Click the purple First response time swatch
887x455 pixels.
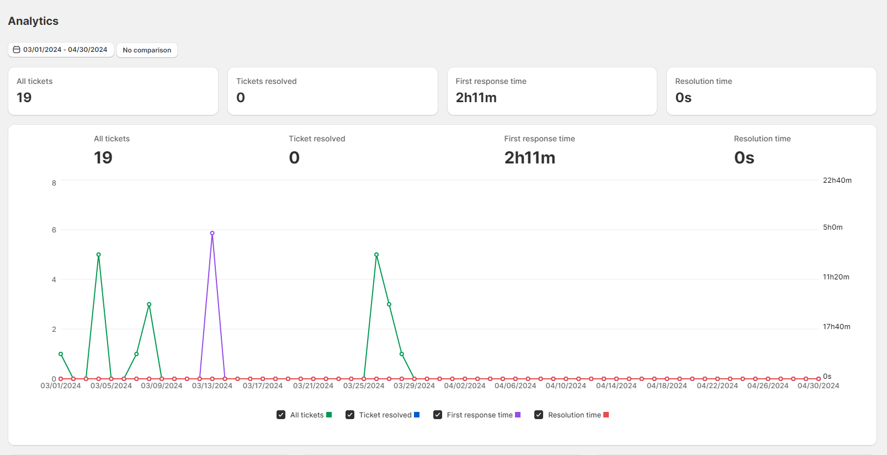[x=518, y=415]
